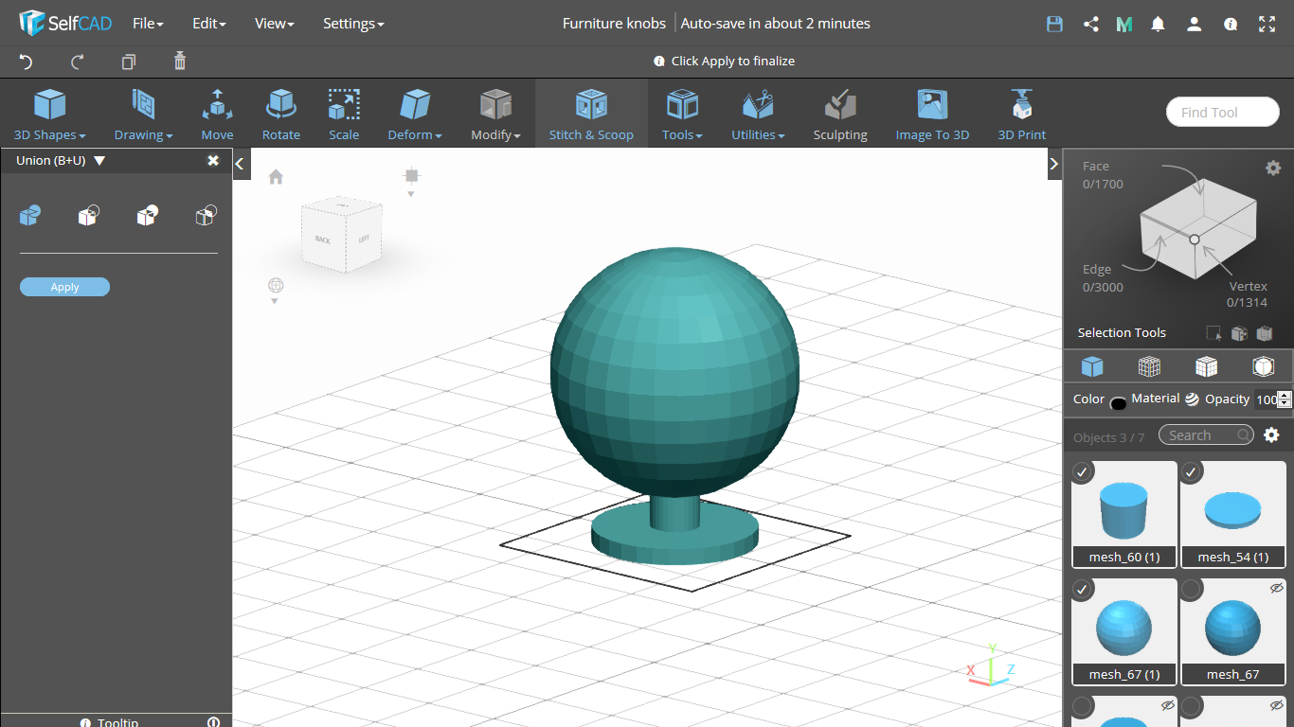1294x727 pixels.
Task: Deselect the mesh_67 (1) checkbox
Action: [1083, 589]
